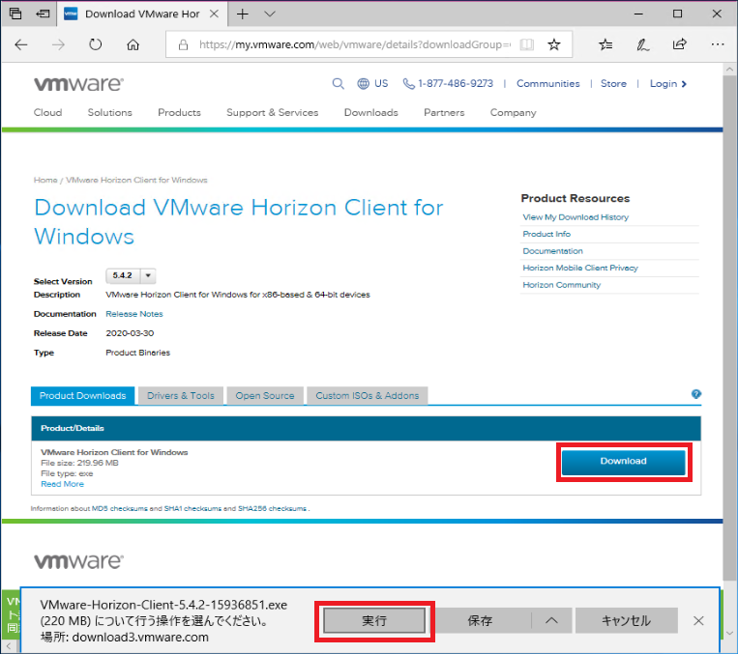Image resolution: width=738 pixels, height=654 pixels.
Task: Click the padlock site security icon
Action: [183, 44]
